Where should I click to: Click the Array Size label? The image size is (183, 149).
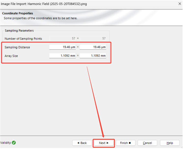(x=11, y=56)
